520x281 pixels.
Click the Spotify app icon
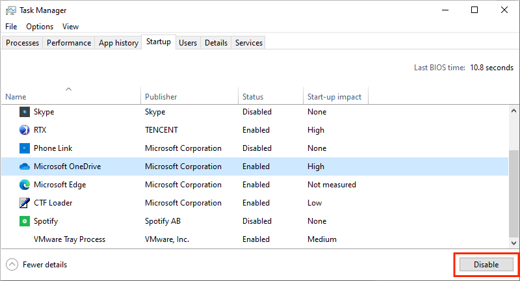(x=25, y=221)
